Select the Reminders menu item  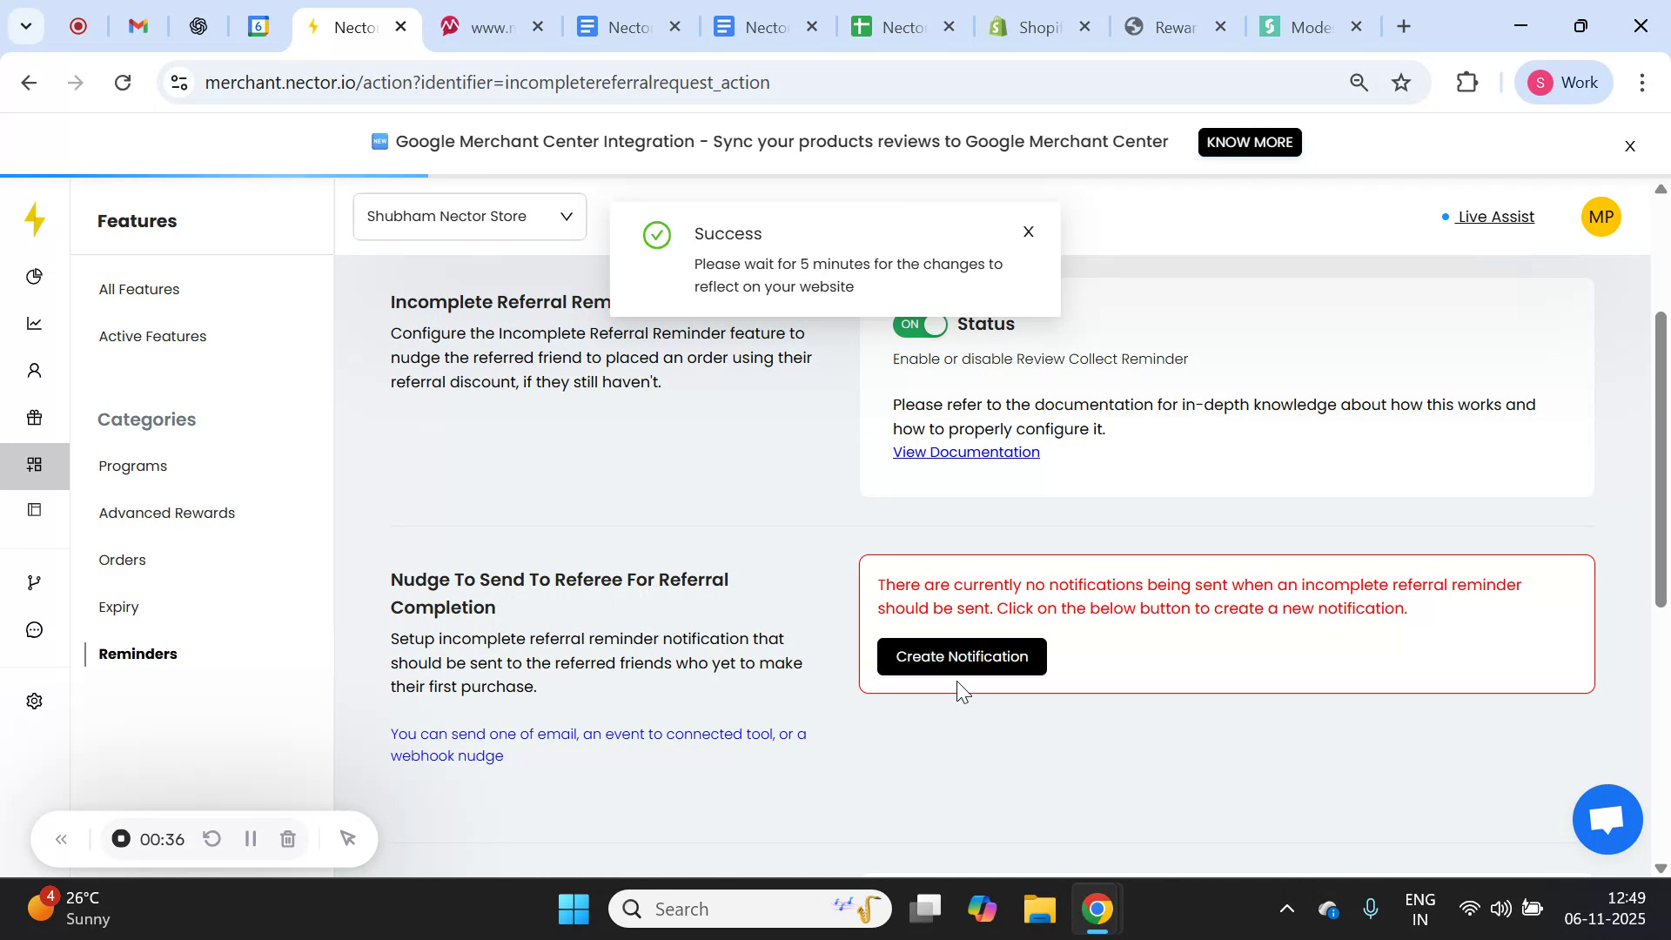tap(137, 654)
